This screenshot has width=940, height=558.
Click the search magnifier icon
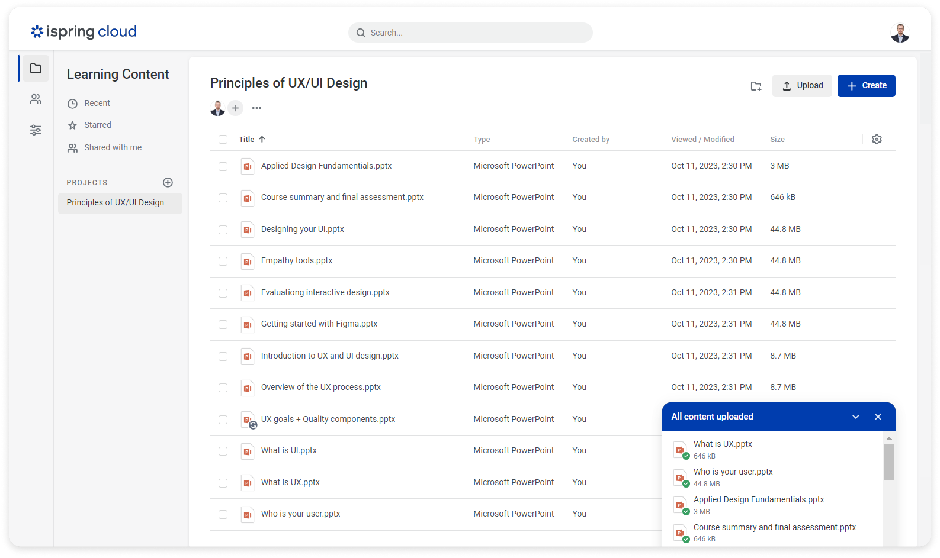(360, 33)
